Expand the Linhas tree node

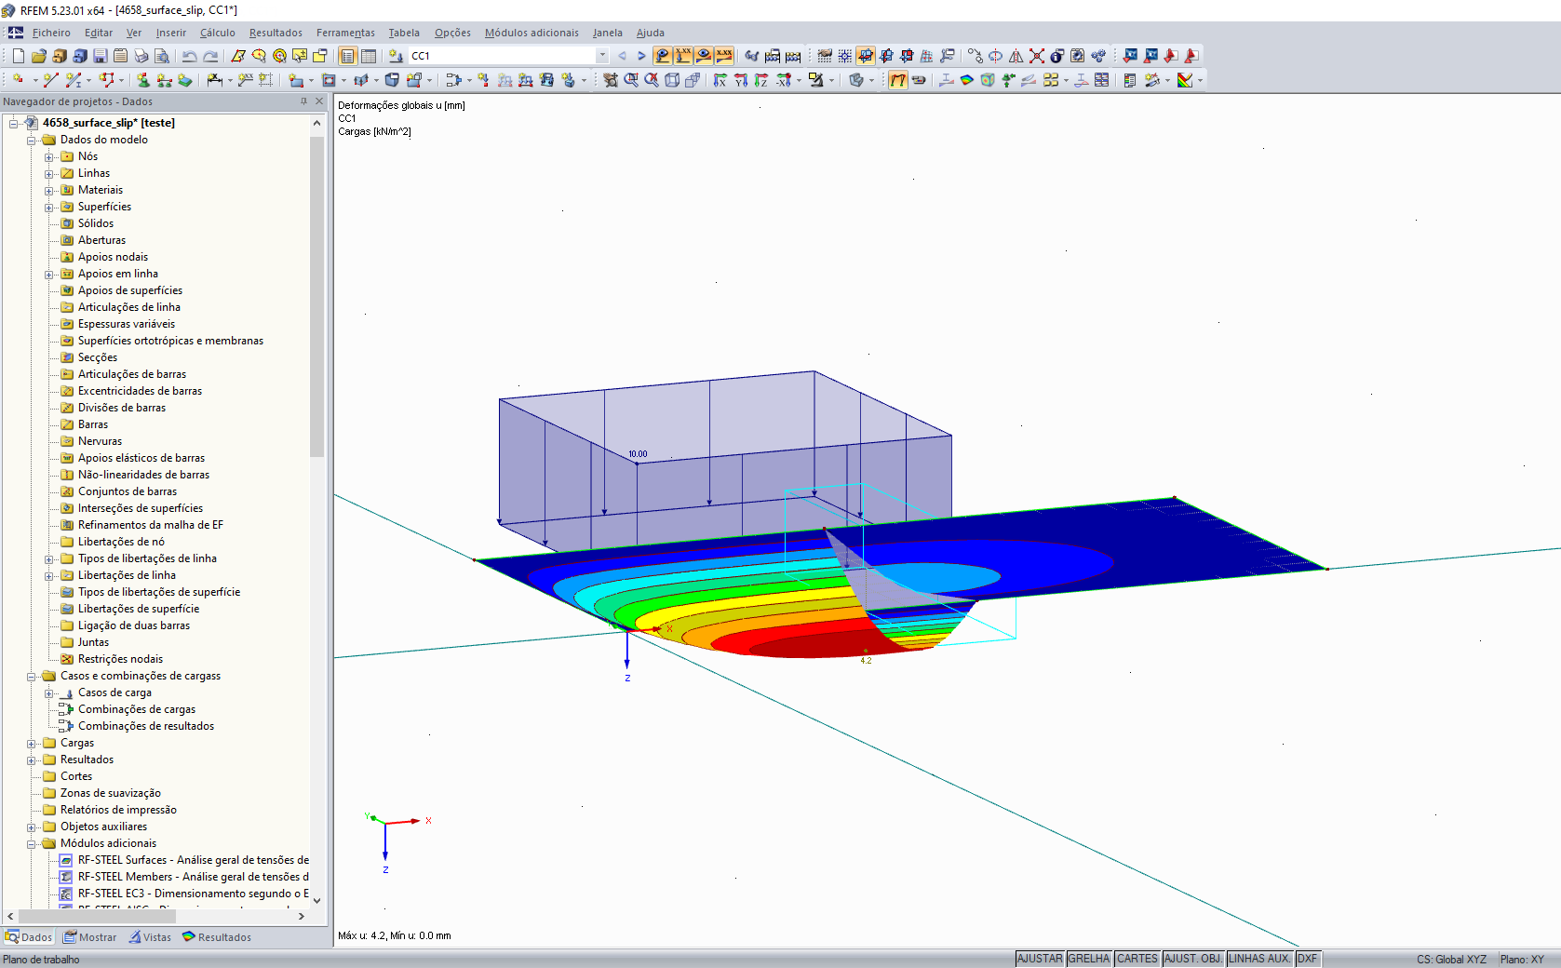49,174
